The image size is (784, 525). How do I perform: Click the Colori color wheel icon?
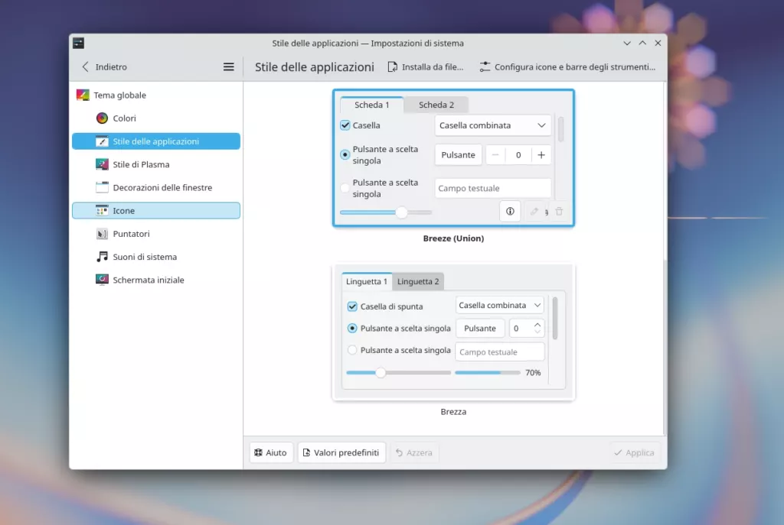point(102,118)
